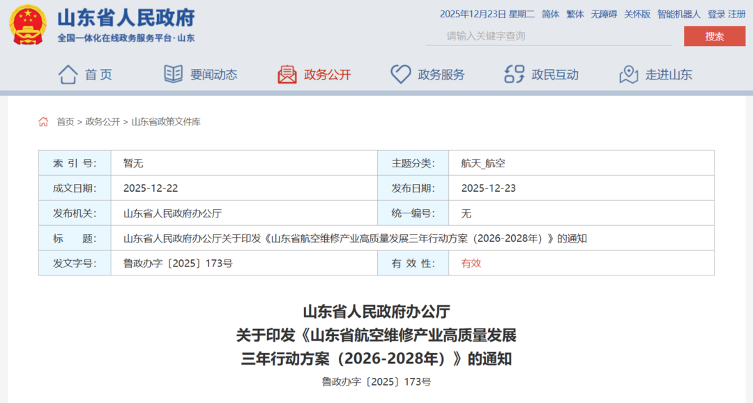Focus the keyword search input box
Screen dimensions: 753x403
pos(548,36)
